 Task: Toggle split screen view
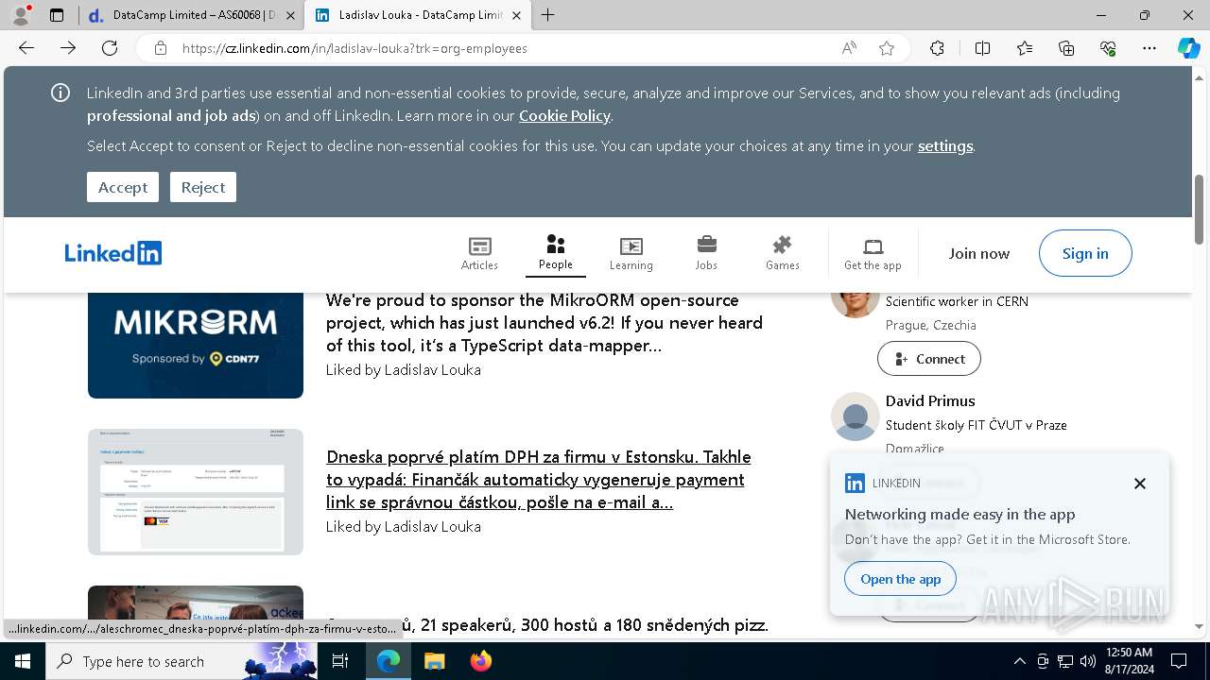(x=982, y=48)
